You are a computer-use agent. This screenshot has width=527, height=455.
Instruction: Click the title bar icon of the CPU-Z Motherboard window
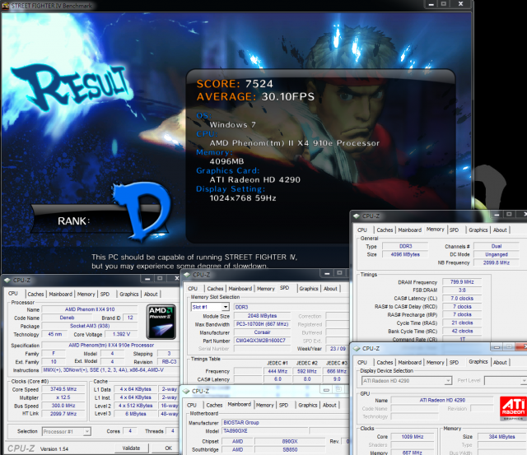[186, 391]
